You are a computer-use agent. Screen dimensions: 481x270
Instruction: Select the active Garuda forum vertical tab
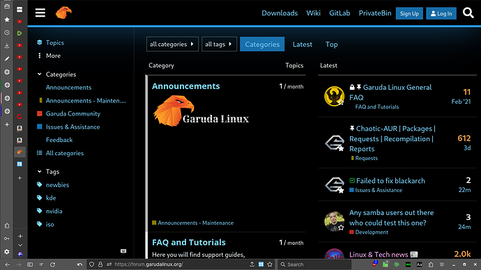(20, 152)
